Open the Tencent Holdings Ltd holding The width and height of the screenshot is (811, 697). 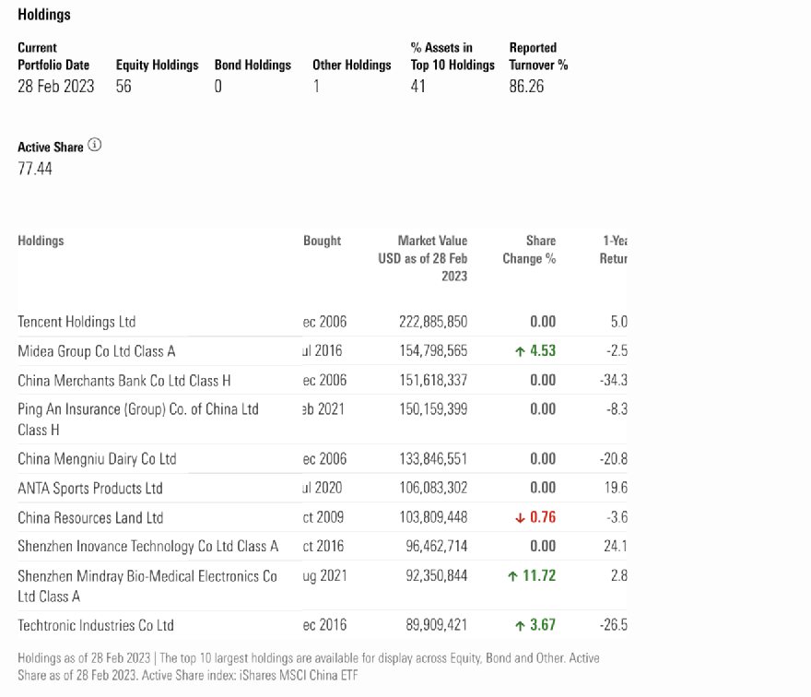(x=76, y=322)
